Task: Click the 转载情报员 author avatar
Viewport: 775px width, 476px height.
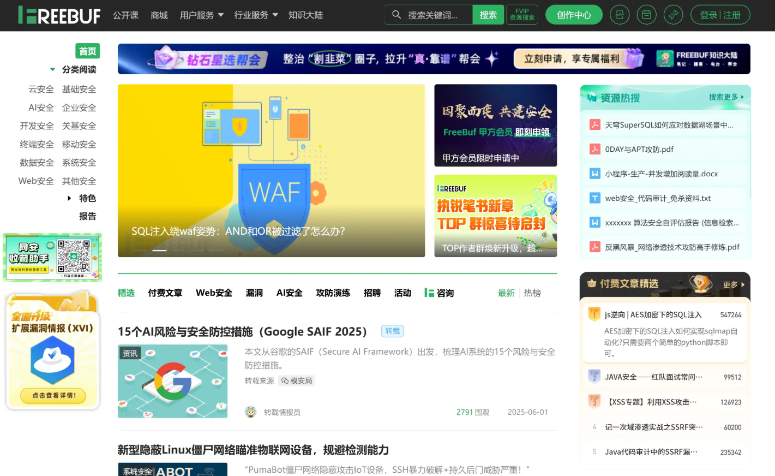Action: point(251,412)
